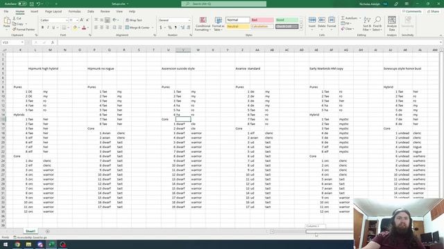Viewport: 444px width, 249px height.
Task: Click the Share button
Action: tap(433, 12)
